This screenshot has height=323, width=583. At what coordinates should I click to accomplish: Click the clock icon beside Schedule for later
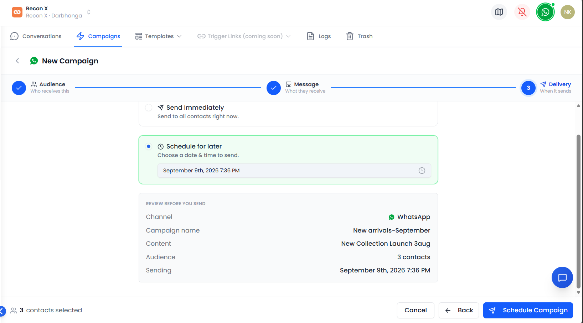(161, 146)
